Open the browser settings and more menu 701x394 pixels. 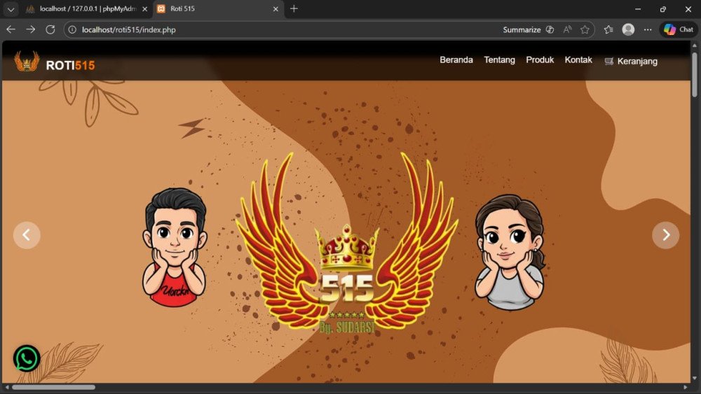648,29
